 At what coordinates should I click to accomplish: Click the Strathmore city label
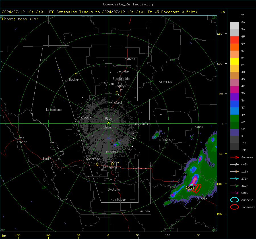point(138,168)
